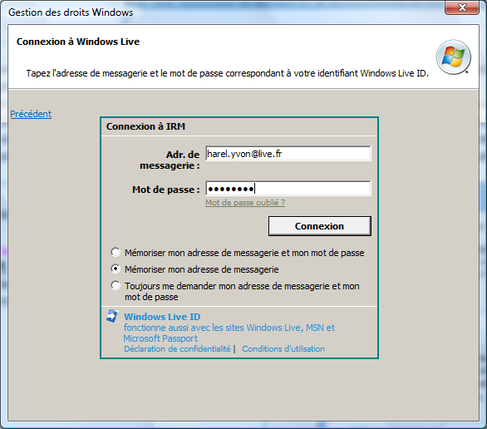Click the Mot de passe label

click(x=166, y=190)
